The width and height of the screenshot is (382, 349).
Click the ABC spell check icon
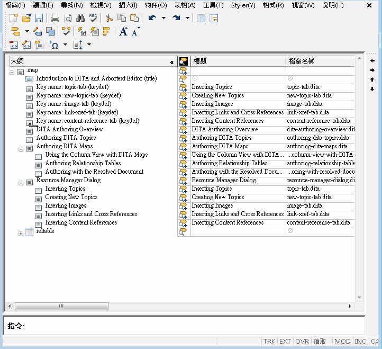(93, 18)
